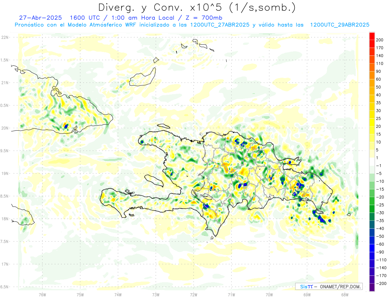Click the positive legend value '25'
Screen dimensions: 387x299
click(x=379, y=119)
